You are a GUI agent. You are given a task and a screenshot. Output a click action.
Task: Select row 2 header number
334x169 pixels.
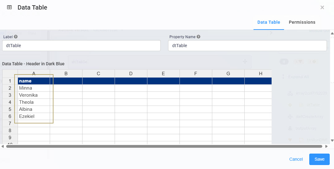tap(10, 88)
